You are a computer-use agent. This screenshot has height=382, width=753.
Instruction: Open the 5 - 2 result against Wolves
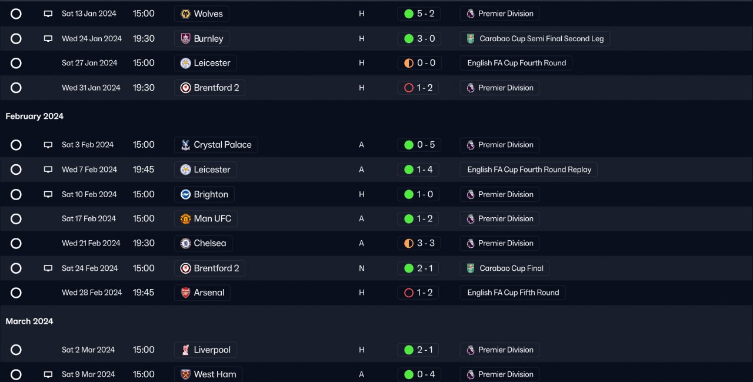(x=425, y=14)
